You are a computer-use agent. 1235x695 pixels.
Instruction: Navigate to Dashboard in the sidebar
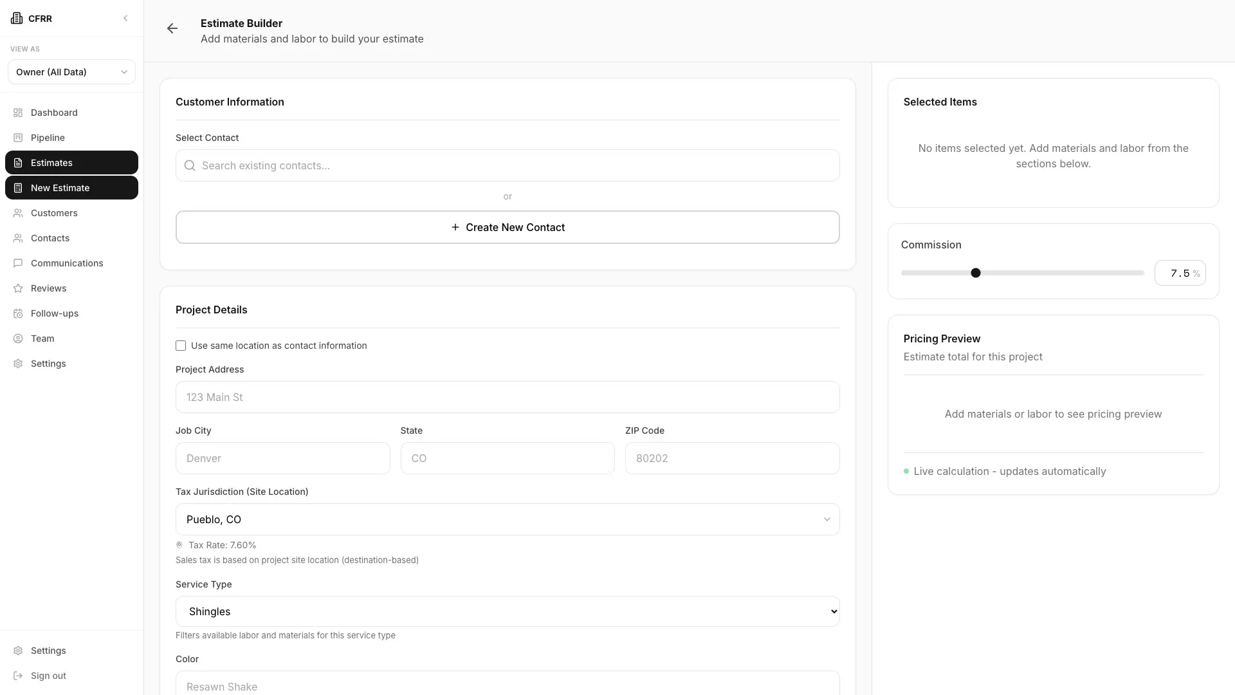[54, 113]
